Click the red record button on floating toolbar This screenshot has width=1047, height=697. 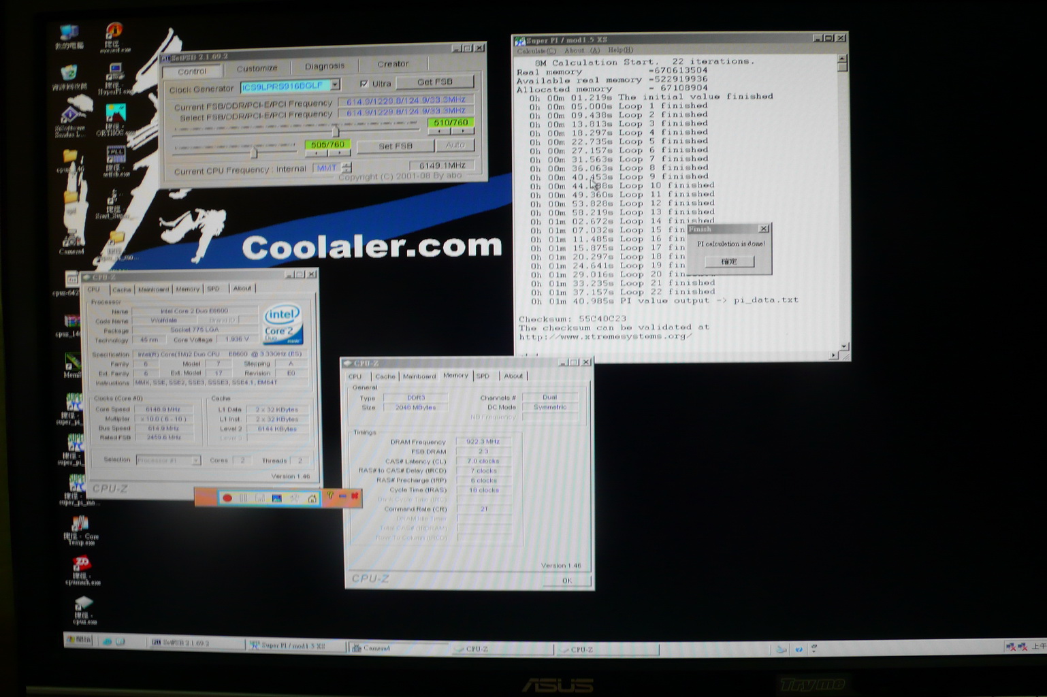227,498
